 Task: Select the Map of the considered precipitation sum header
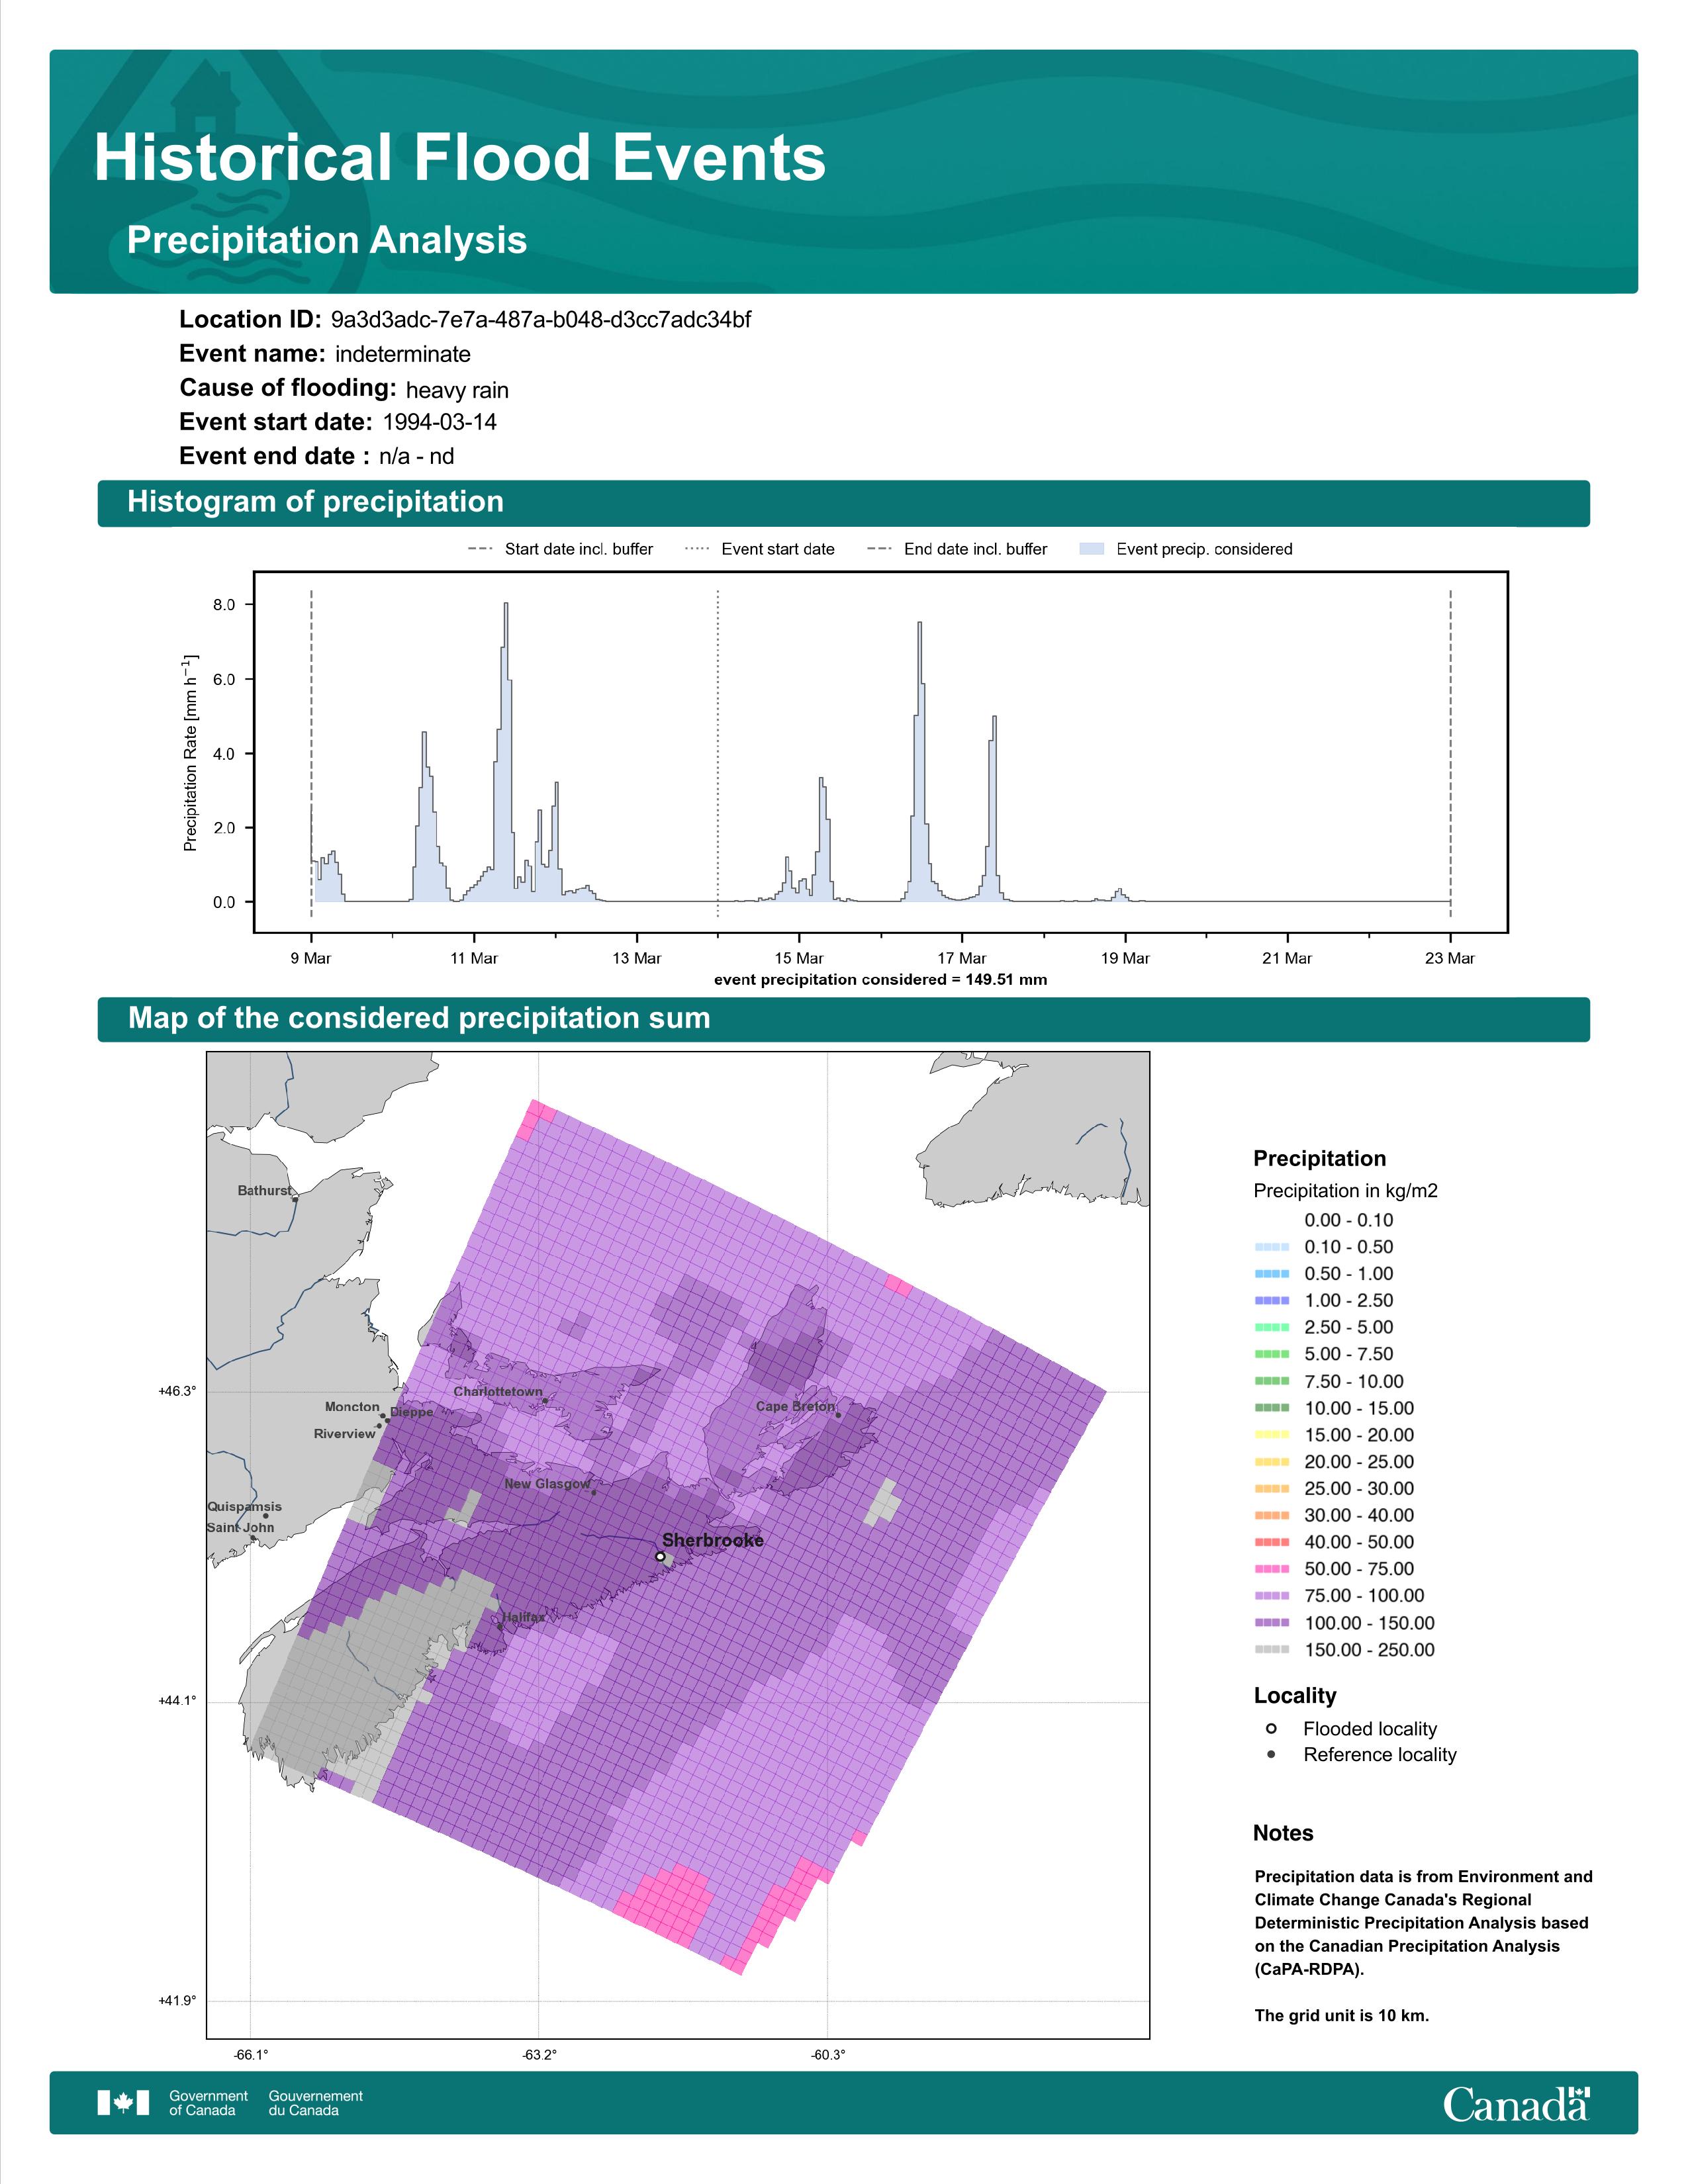click(x=844, y=1019)
